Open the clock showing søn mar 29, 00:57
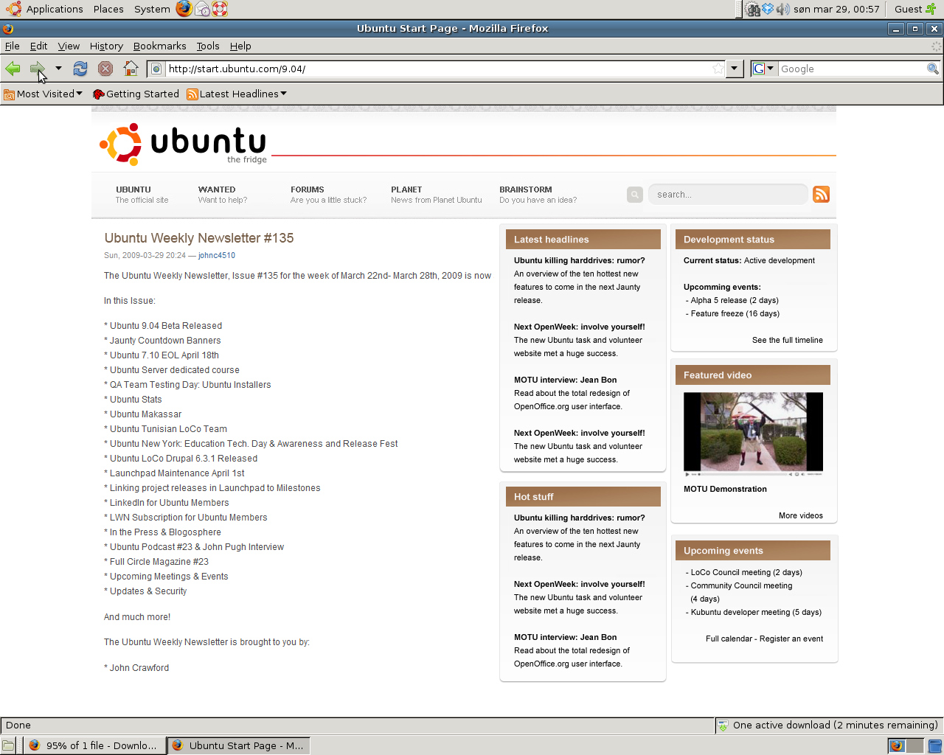944x755 pixels. tap(836, 9)
